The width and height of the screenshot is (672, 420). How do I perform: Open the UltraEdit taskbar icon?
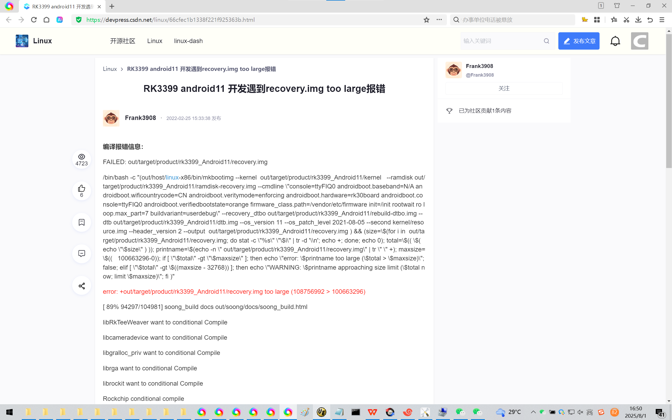tap(321, 412)
